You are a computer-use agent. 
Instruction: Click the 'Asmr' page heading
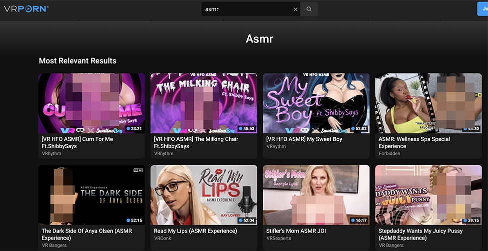[259, 39]
